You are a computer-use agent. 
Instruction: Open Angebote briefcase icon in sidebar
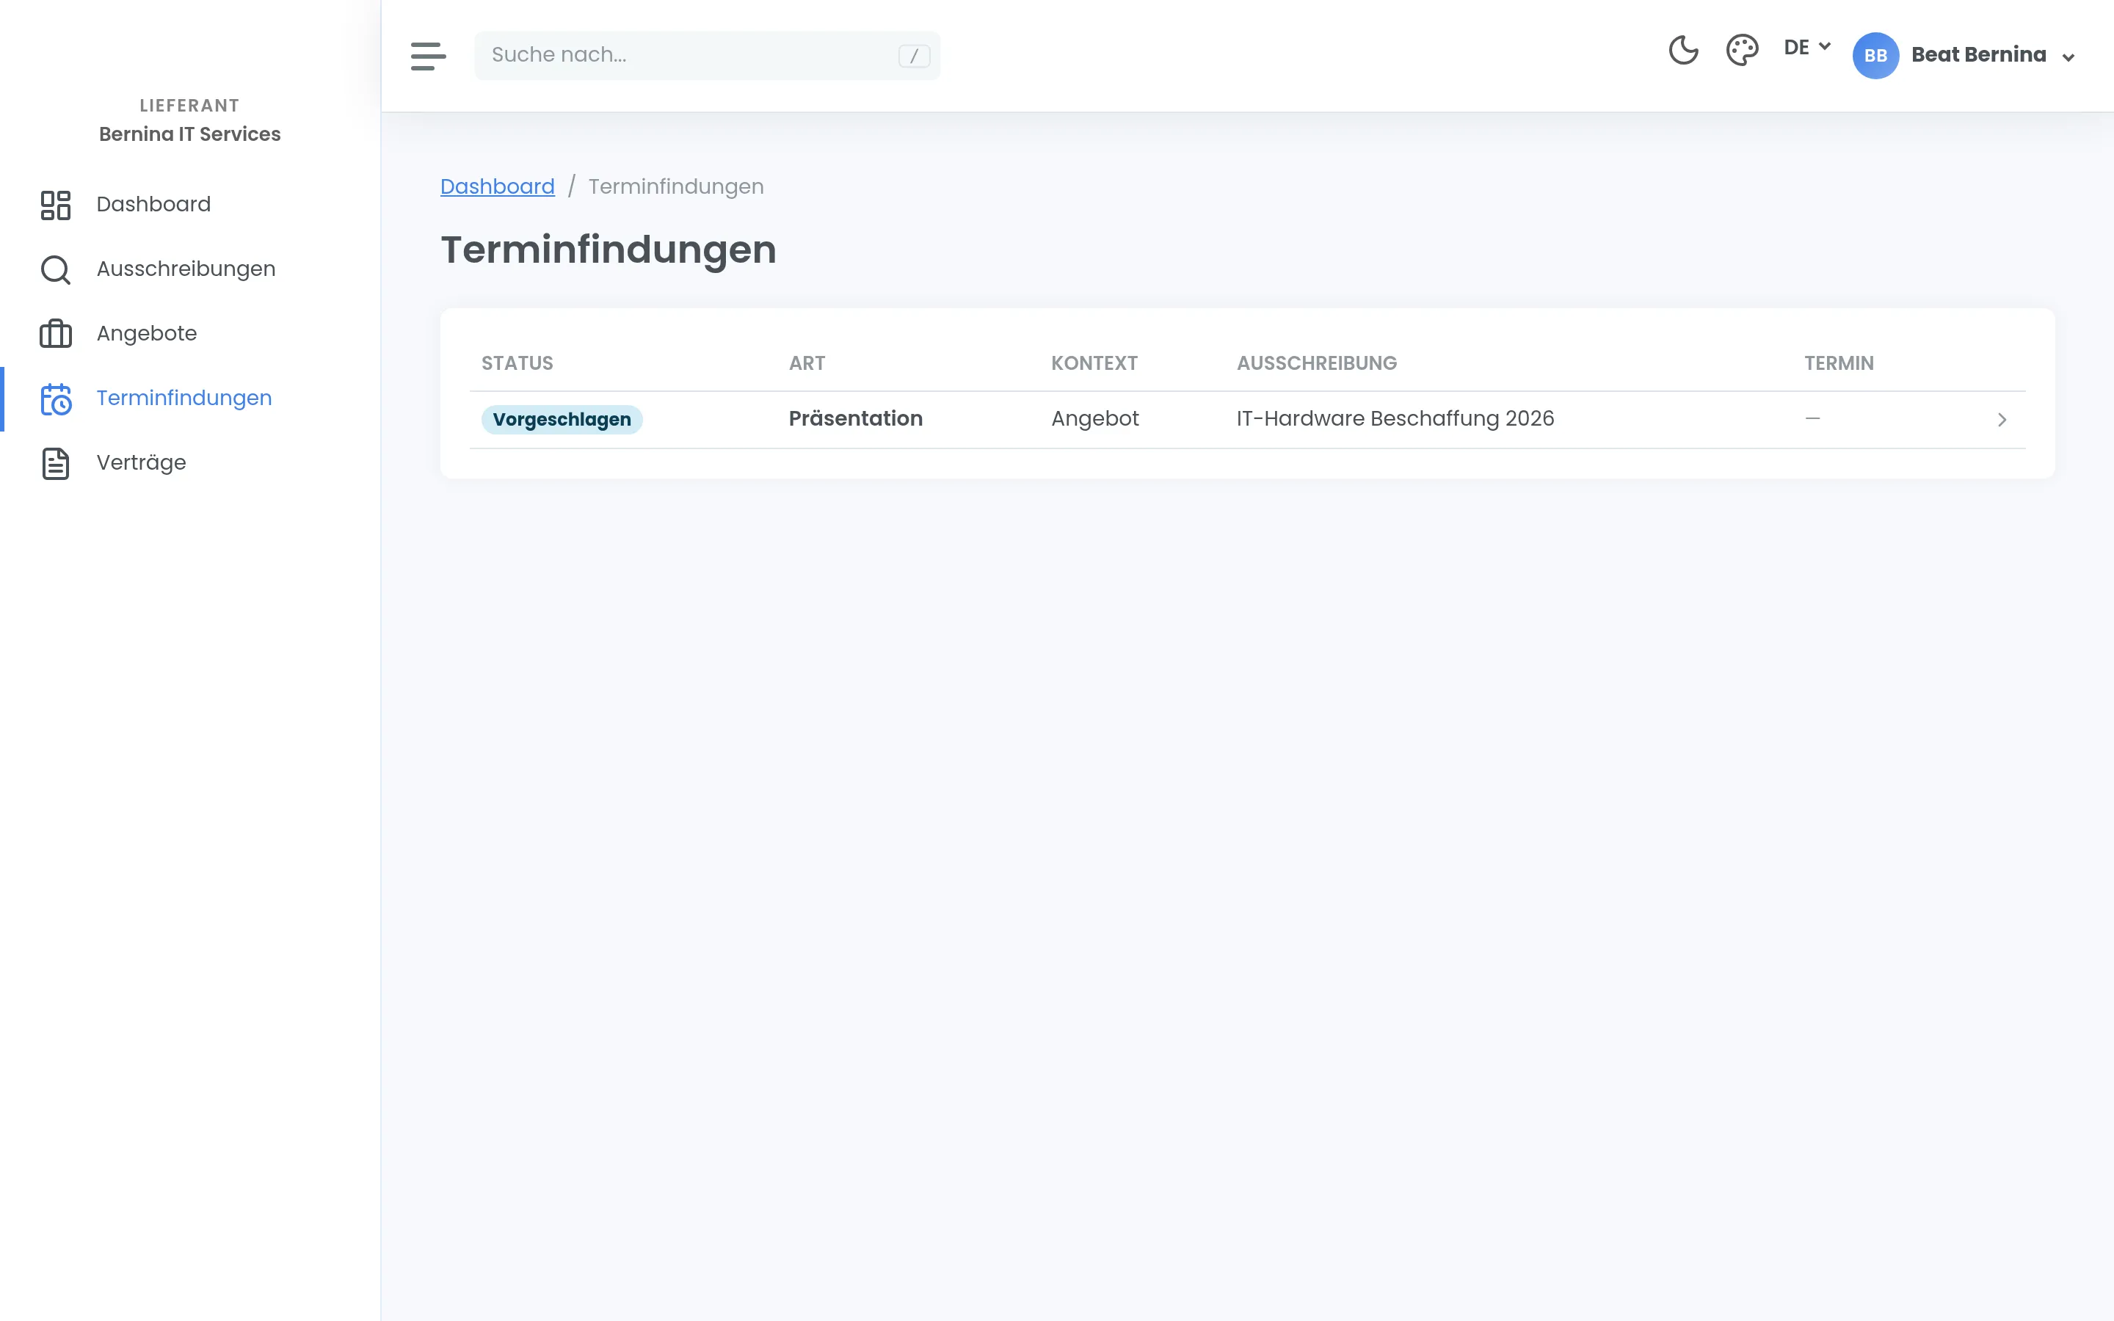pos(56,334)
